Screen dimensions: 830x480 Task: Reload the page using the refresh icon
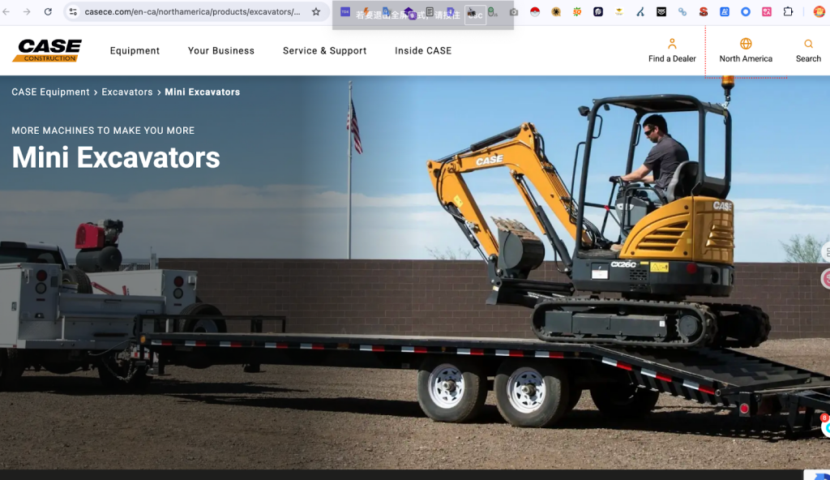click(x=48, y=12)
